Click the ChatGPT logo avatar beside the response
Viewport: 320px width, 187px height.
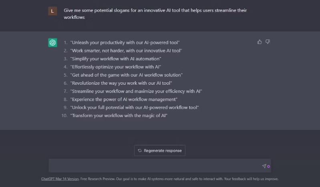pyautogui.click(x=52, y=43)
